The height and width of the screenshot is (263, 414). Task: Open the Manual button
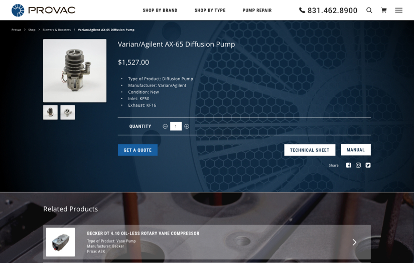356,150
